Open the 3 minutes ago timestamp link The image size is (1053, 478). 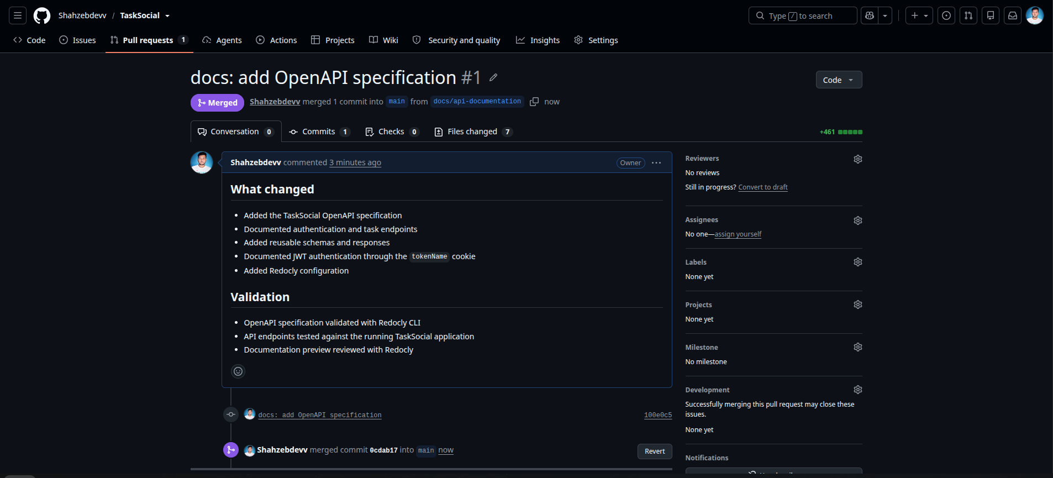coord(355,162)
